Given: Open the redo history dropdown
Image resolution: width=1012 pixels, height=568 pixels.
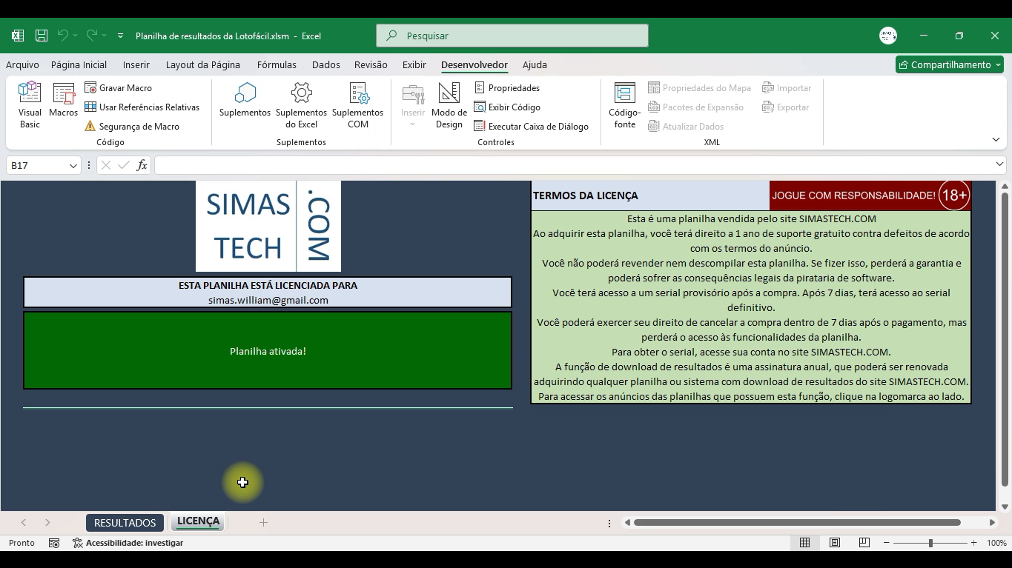Looking at the screenshot, I should point(105,36).
